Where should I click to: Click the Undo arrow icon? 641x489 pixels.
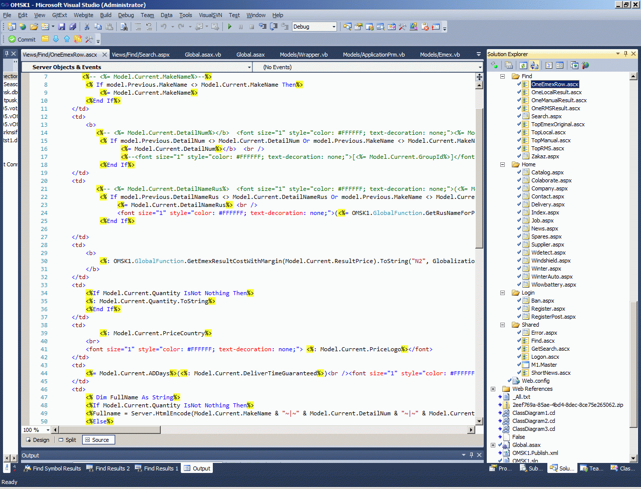tap(164, 27)
